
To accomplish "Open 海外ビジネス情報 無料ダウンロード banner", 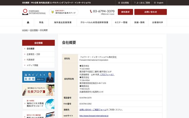I will point(38,104).
